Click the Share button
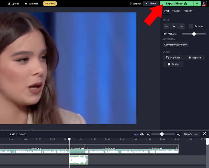 click(151, 4)
